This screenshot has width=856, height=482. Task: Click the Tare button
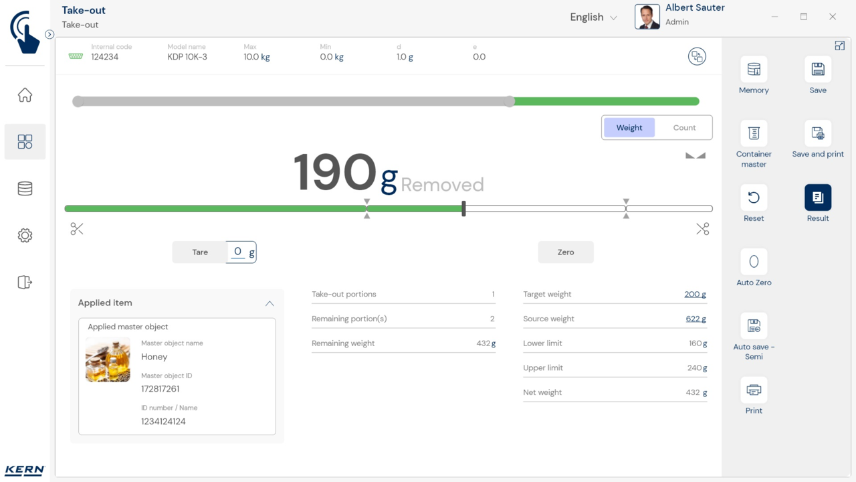click(x=200, y=252)
